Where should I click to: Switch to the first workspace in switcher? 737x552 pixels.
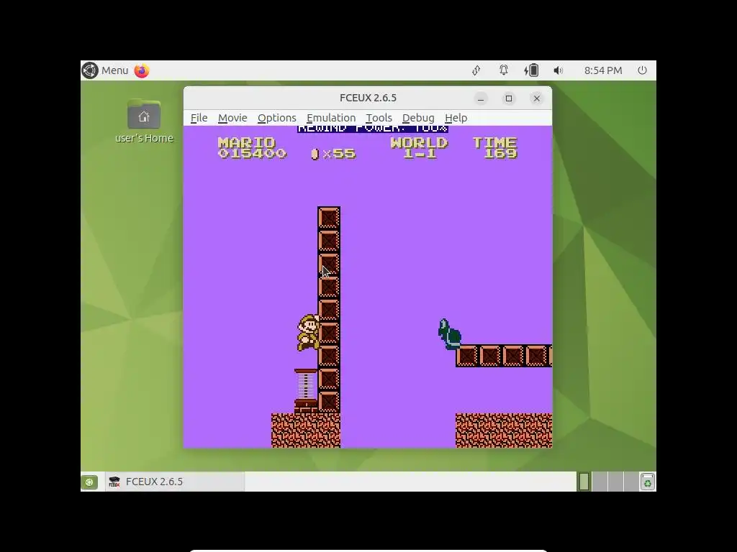(584, 482)
